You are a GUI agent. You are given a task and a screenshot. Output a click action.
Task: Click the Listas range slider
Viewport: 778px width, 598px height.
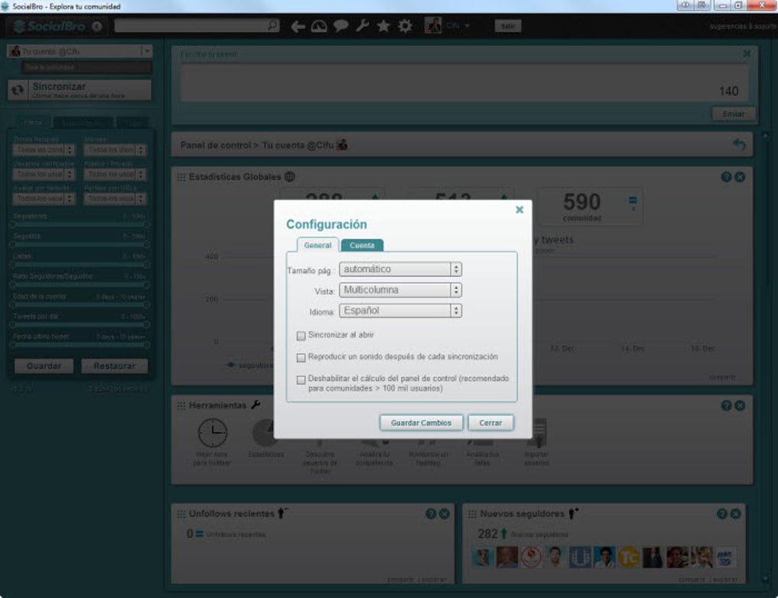79,265
